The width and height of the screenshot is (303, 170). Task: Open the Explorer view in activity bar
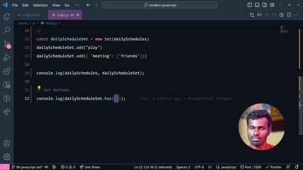[7, 17]
